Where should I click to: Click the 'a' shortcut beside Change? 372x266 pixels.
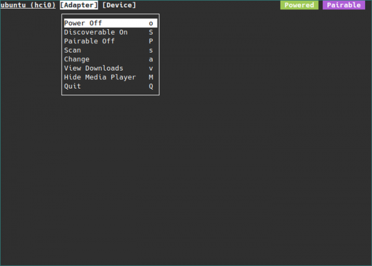[151, 59]
